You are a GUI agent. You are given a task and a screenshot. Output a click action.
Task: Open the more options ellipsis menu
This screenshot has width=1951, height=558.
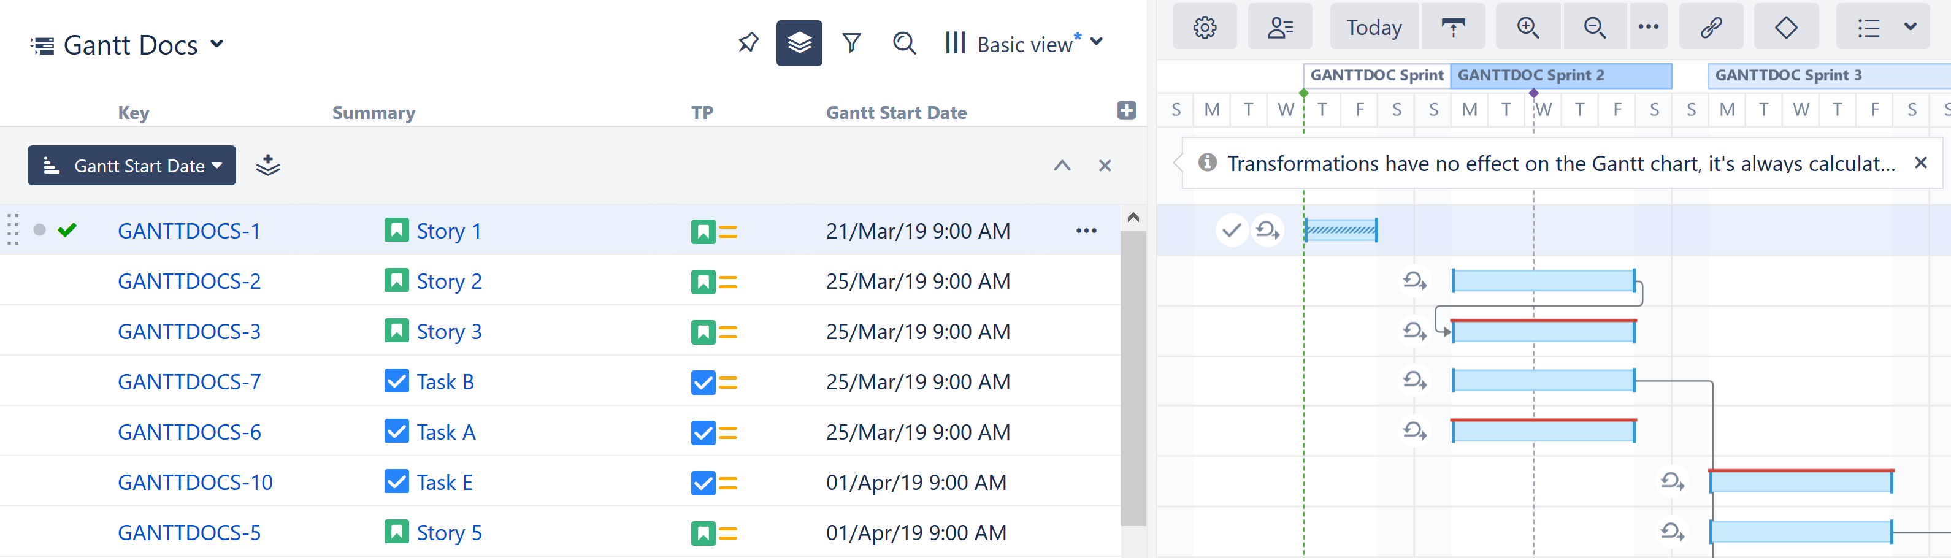tap(1650, 26)
